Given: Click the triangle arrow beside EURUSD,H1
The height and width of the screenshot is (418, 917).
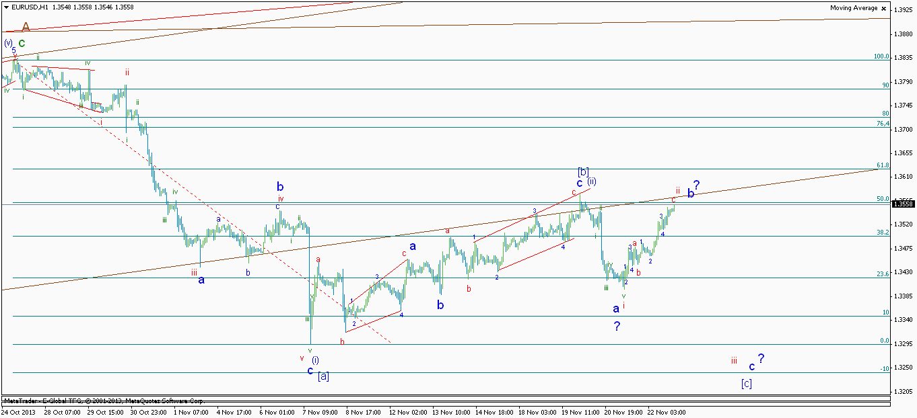Looking at the screenshot, I should click(6, 7).
